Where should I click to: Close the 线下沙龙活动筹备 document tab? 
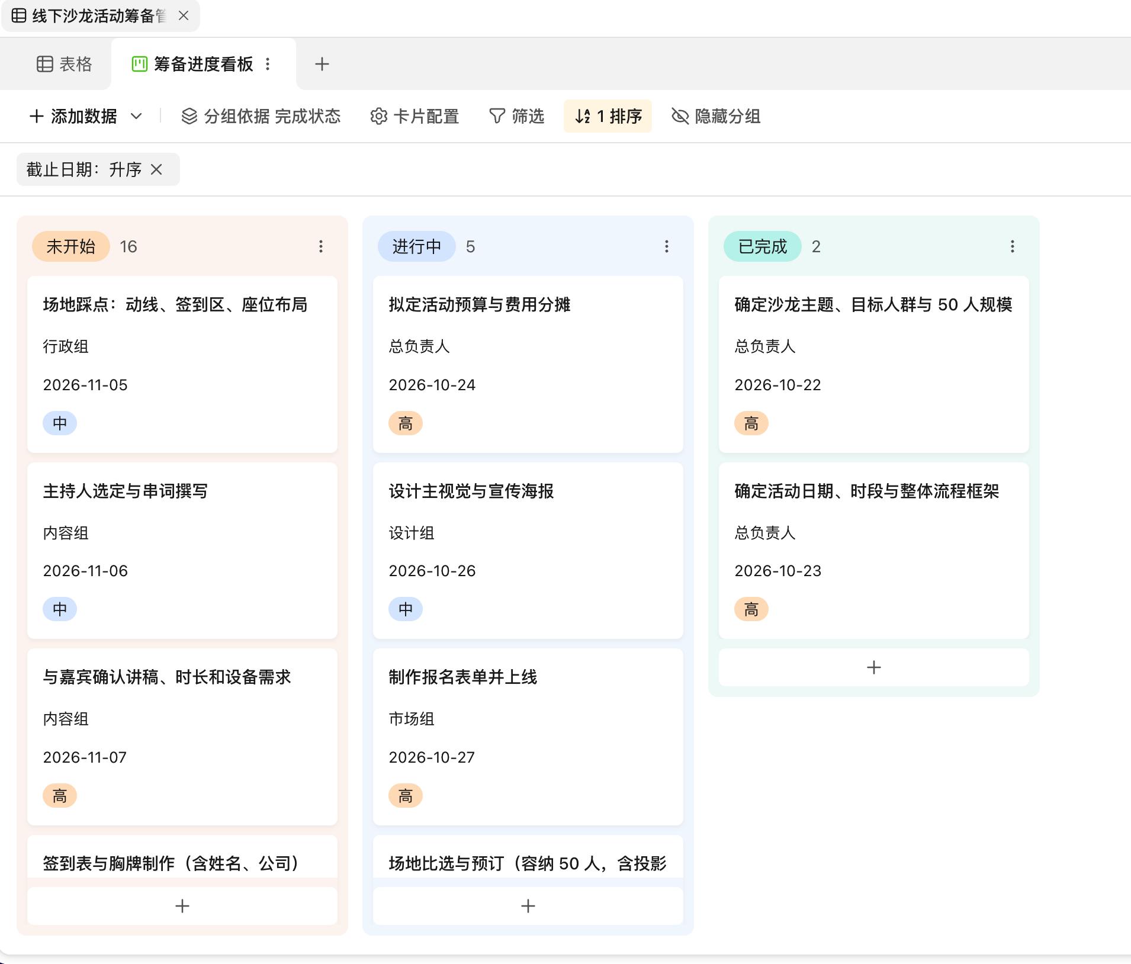point(184,16)
